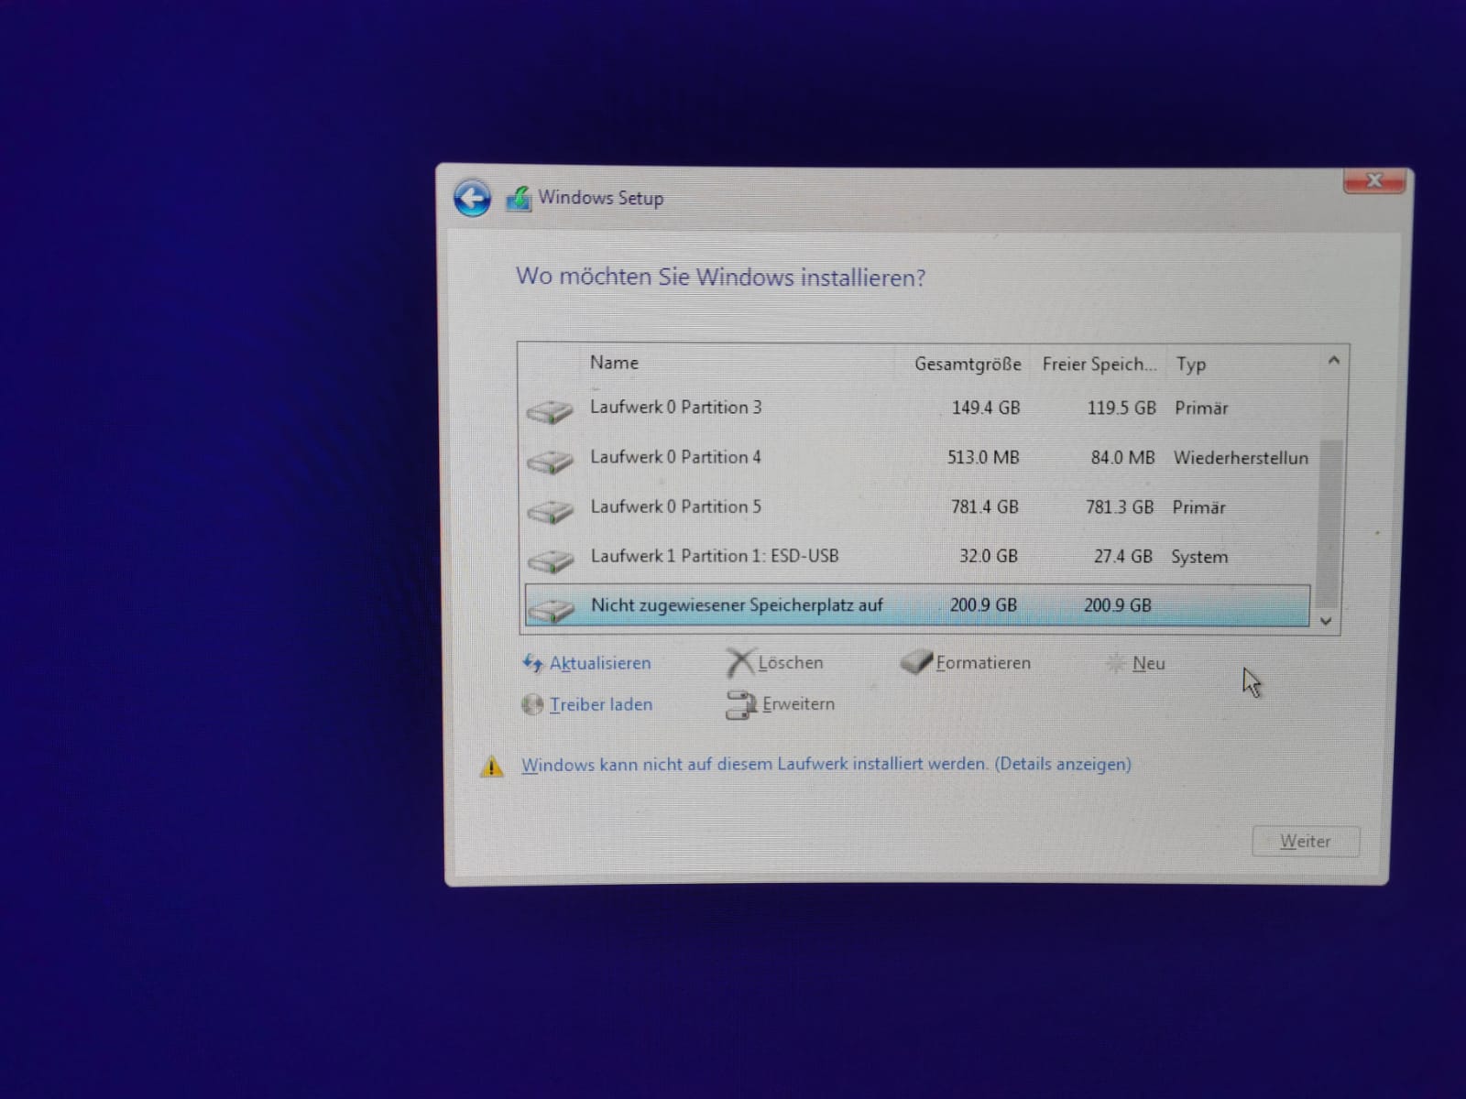
Task: Click drive icon of ESD-USB partition
Action: click(x=550, y=560)
